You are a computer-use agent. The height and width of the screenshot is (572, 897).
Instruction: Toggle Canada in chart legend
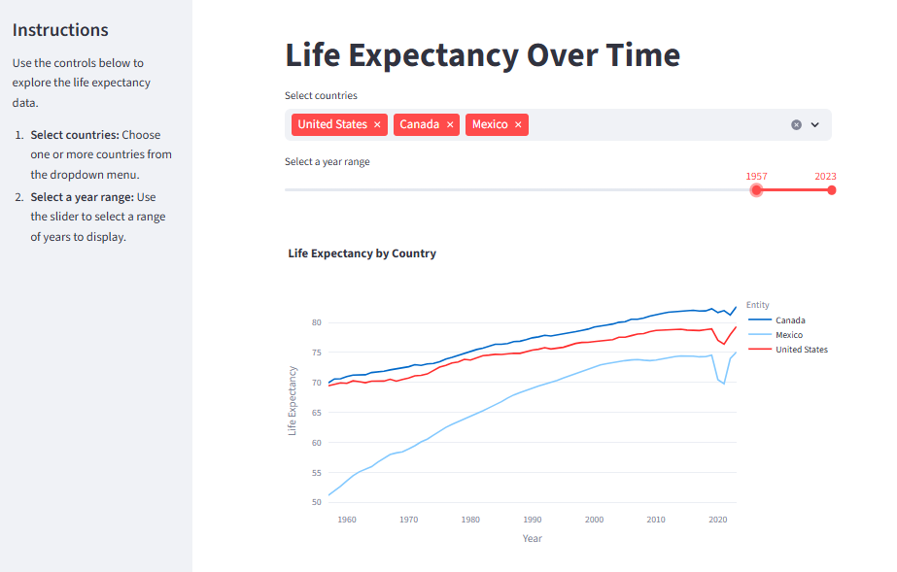click(790, 320)
